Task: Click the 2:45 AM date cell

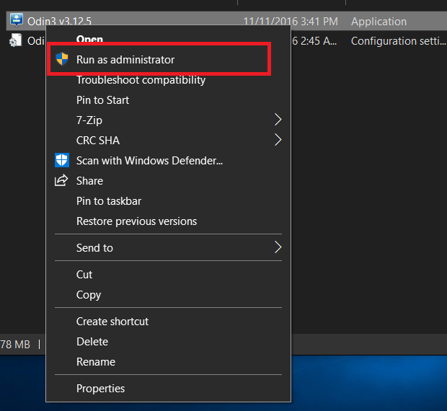Action: coord(314,41)
